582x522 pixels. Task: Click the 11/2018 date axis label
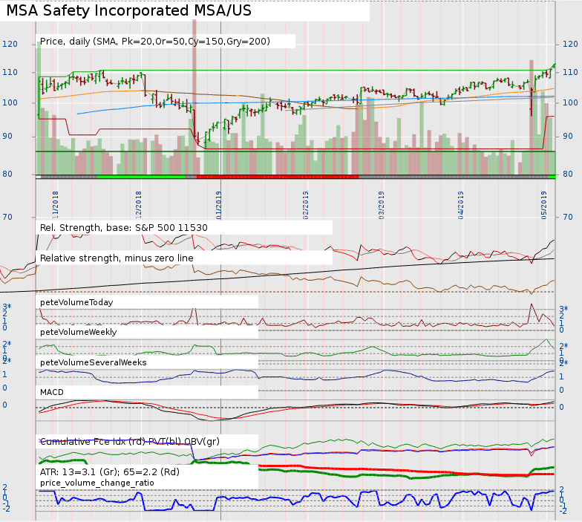(55, 205)
